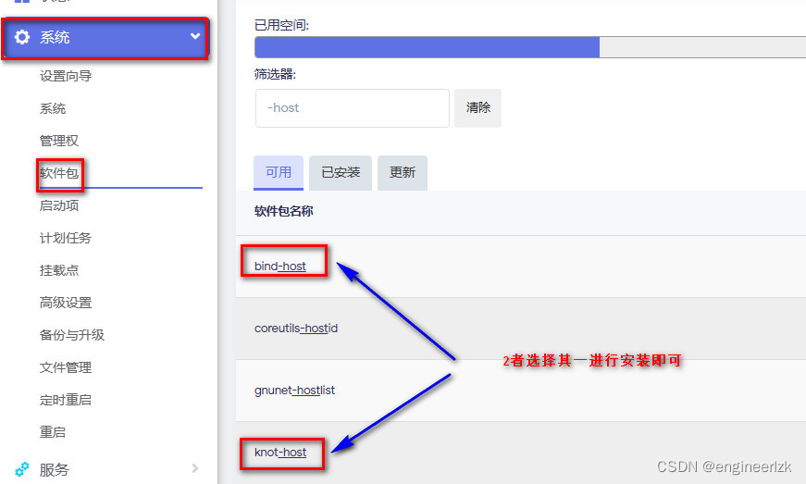Open the 服务 menu label
806x484 pixels.
[x=55, y=469]
